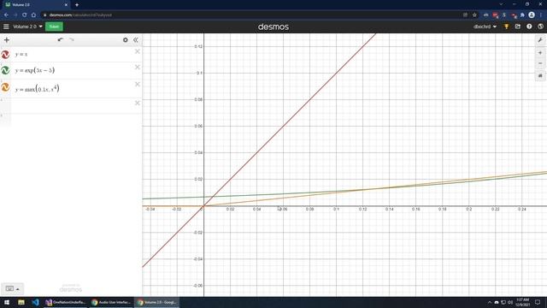Toggle visibility of the y = x graph

click(x=5, y=55)
